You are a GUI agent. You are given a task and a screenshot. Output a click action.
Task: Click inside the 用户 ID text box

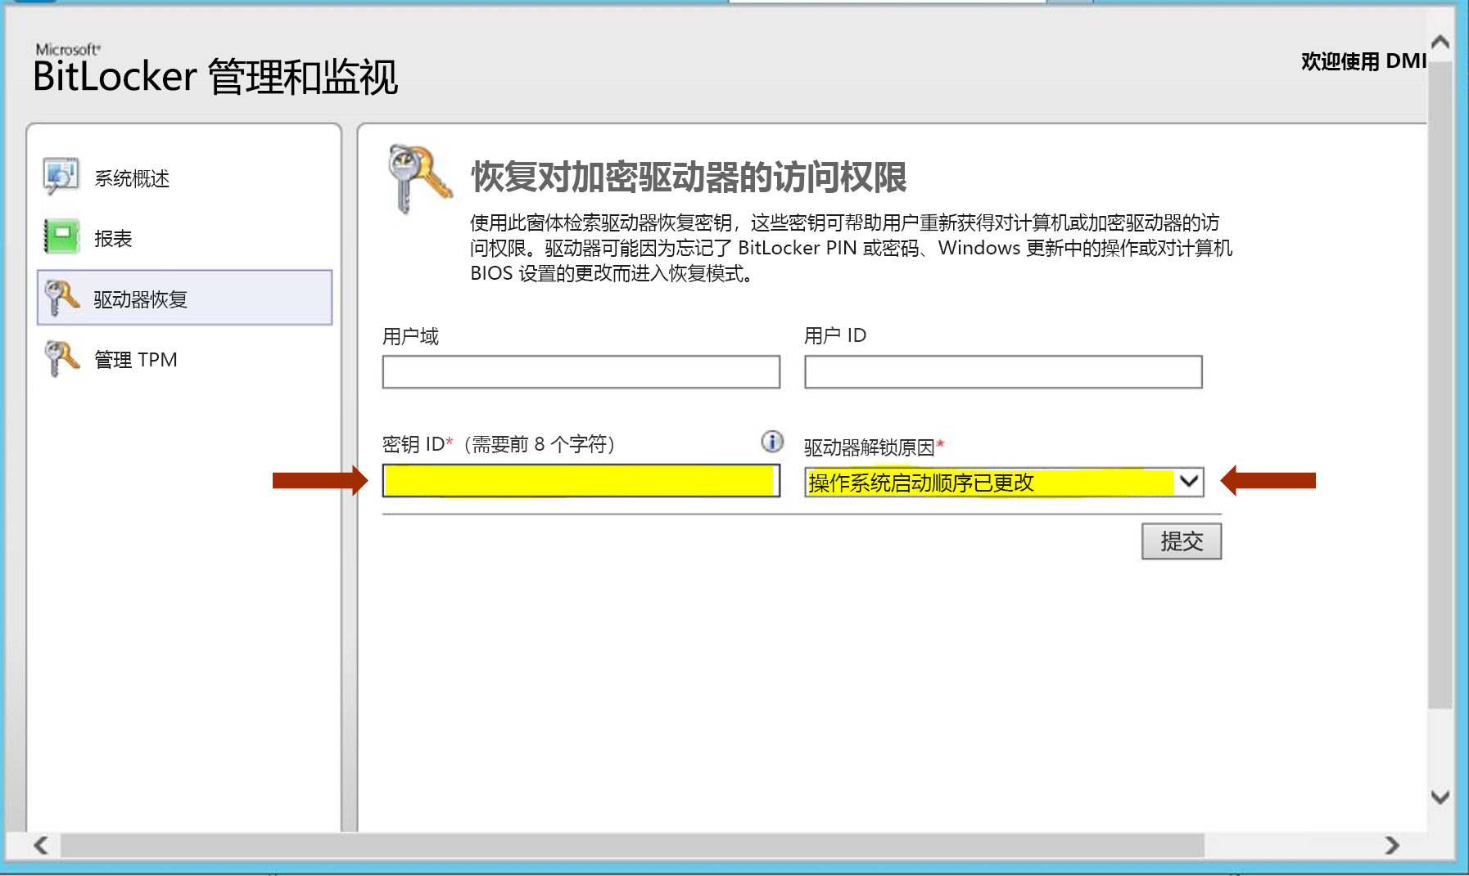pos(1001,372)
